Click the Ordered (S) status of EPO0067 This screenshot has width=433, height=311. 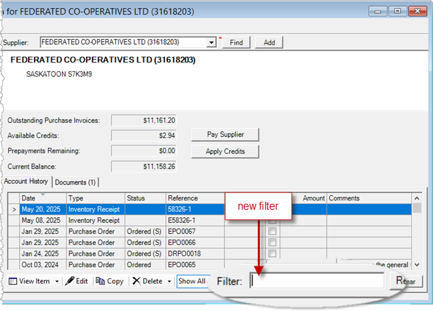click(x=144, y=231)
